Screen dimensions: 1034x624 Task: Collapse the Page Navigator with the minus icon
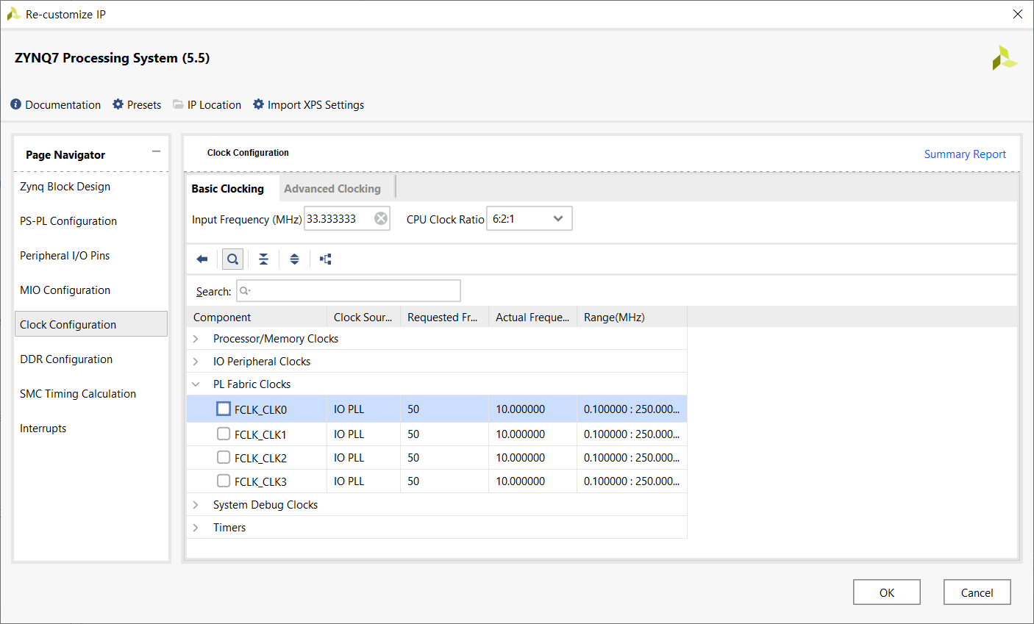point(156,151)
